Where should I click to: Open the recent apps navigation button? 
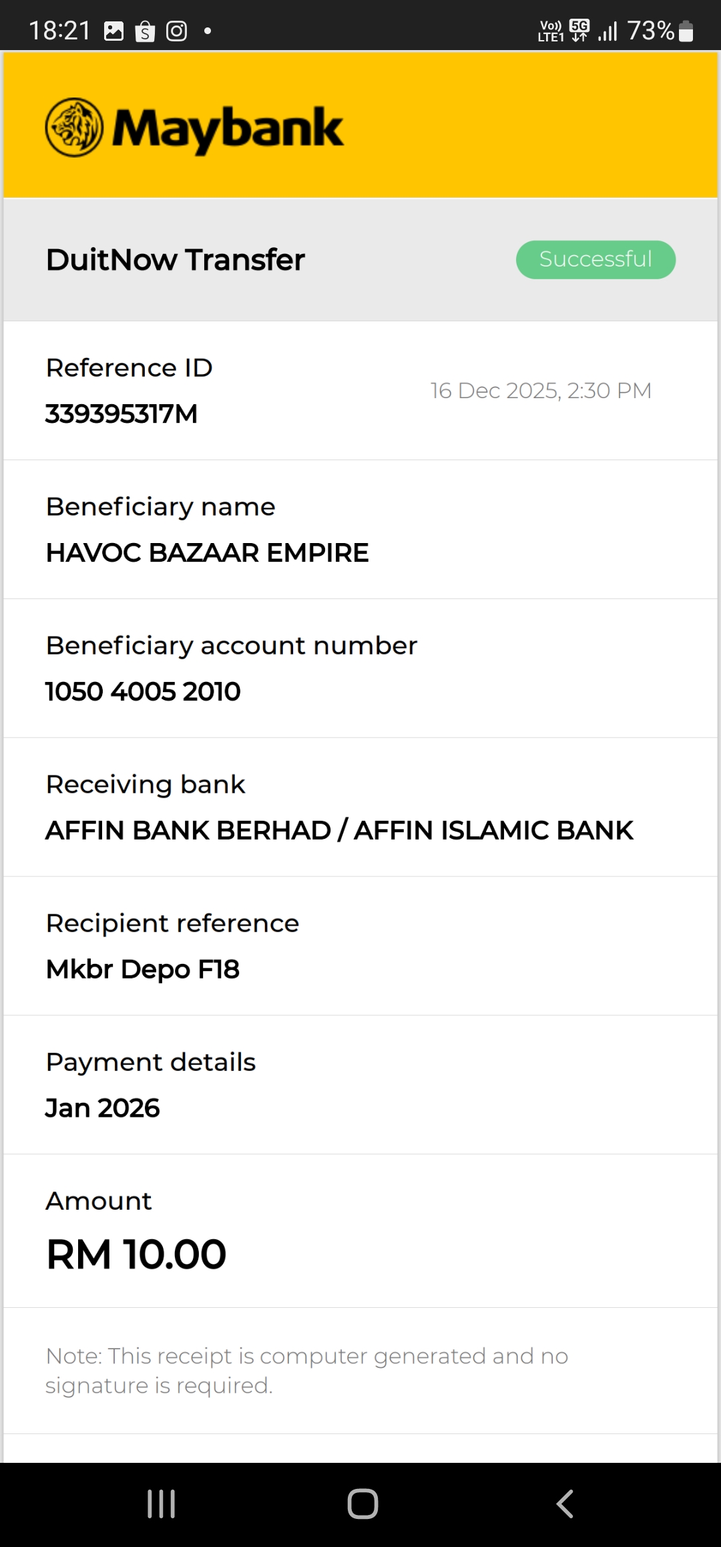tap(161, 1504)
